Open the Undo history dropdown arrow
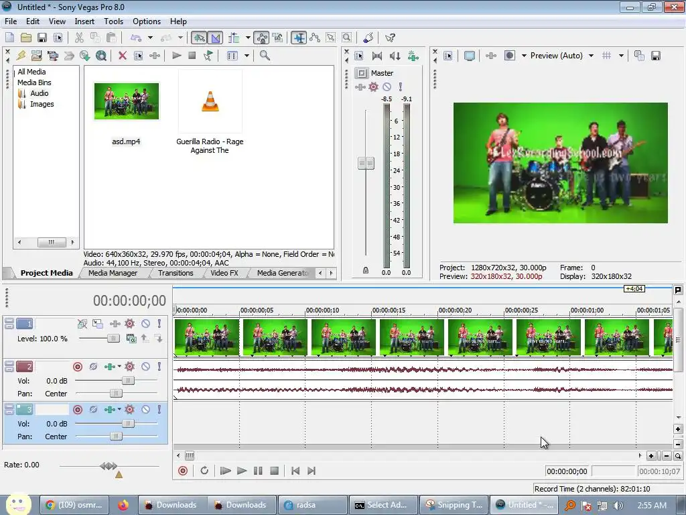 pos(150,38)
